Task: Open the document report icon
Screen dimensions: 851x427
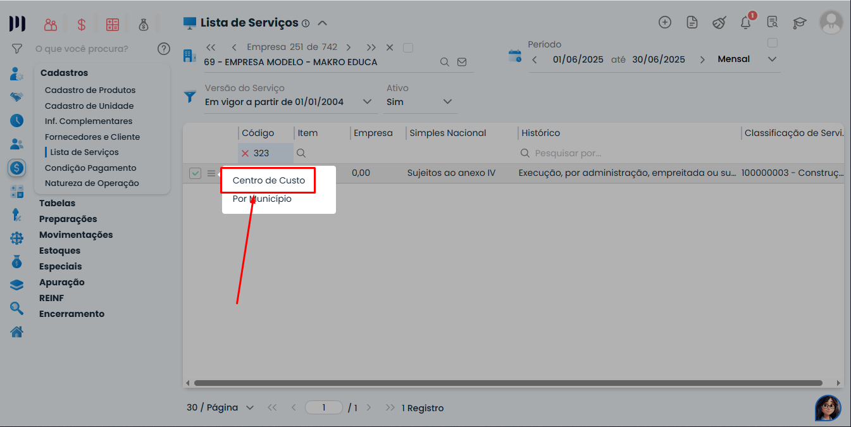Action: [x=692, y=23]
